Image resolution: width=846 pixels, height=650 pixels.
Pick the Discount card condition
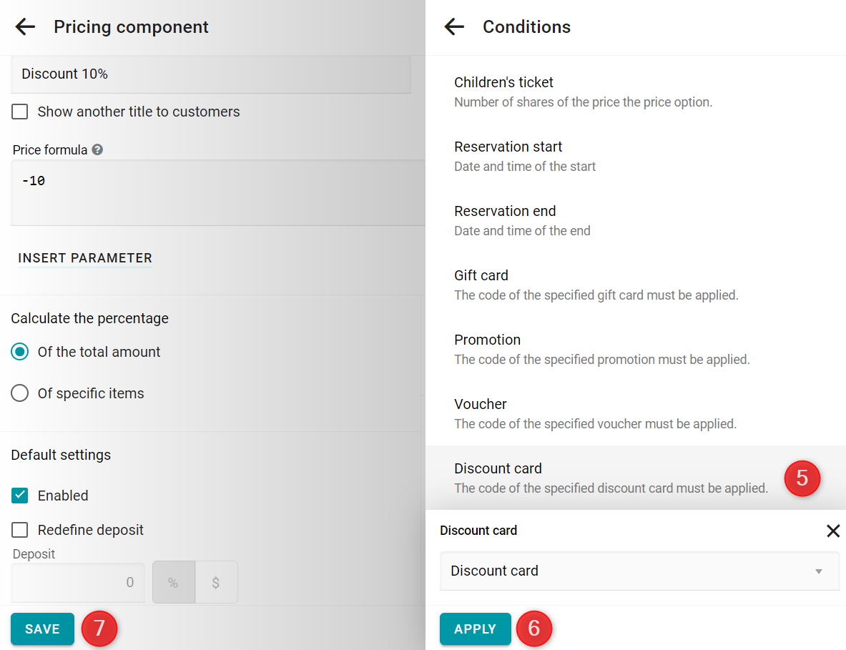636,478
